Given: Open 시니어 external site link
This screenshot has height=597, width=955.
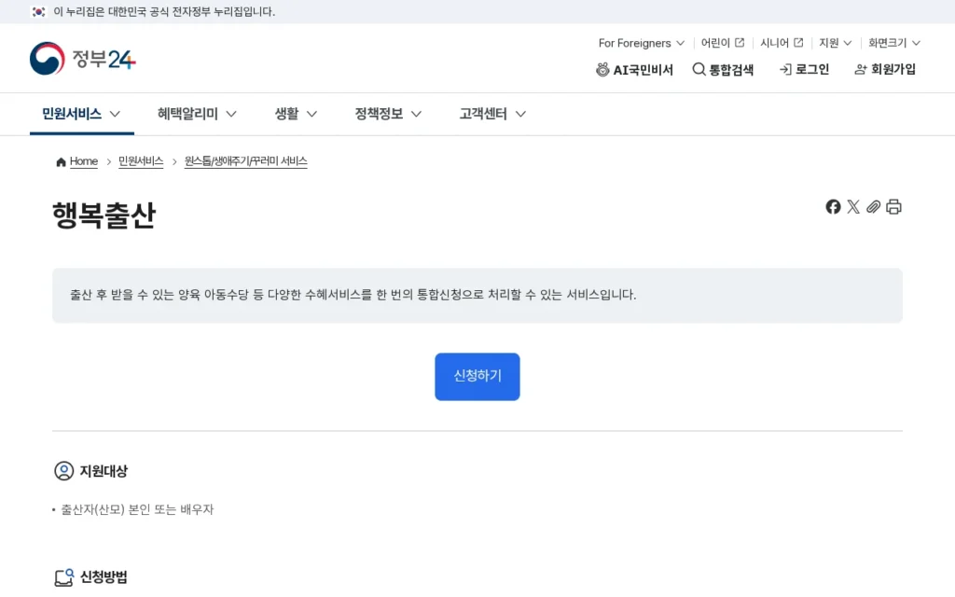Looking at the screenshot, I should [x=782, y=43].
